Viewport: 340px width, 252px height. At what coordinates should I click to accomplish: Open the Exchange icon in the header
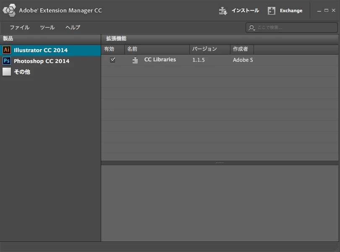(272, 10)
